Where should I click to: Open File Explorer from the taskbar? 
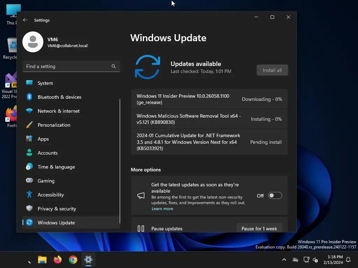tap(42, 260)
